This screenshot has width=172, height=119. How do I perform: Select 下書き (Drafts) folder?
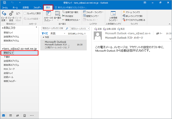click(x=6, y=57)
